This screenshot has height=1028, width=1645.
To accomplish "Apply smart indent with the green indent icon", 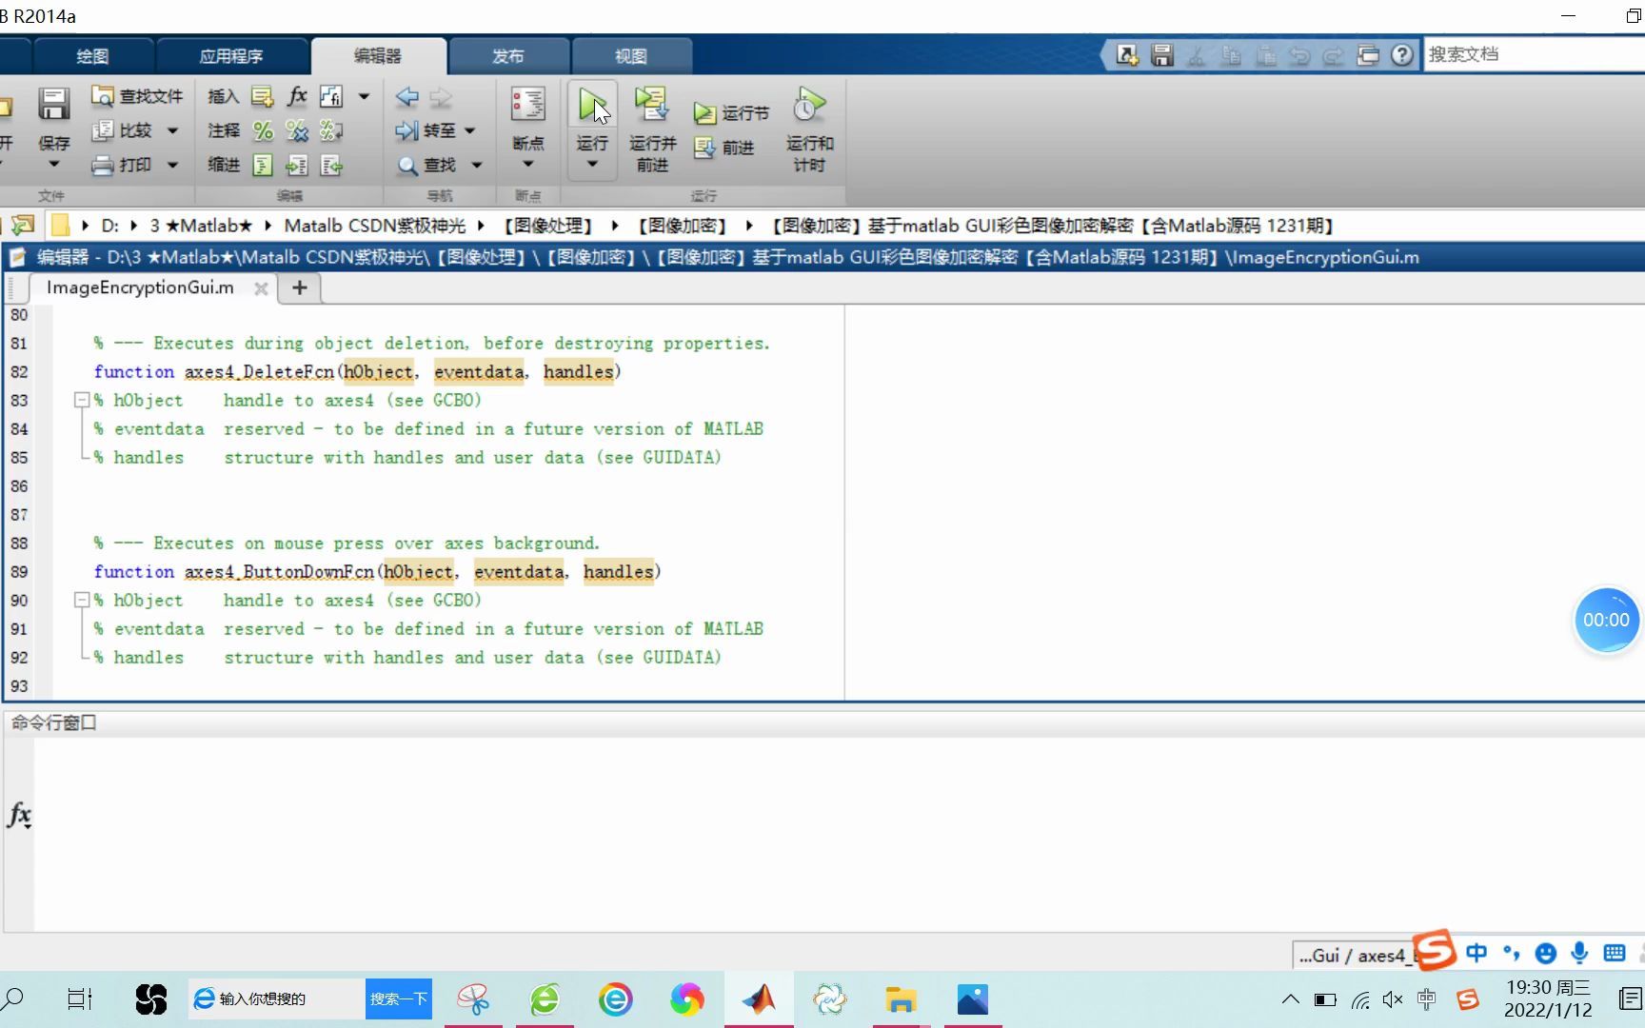I will tap(262, 164).
